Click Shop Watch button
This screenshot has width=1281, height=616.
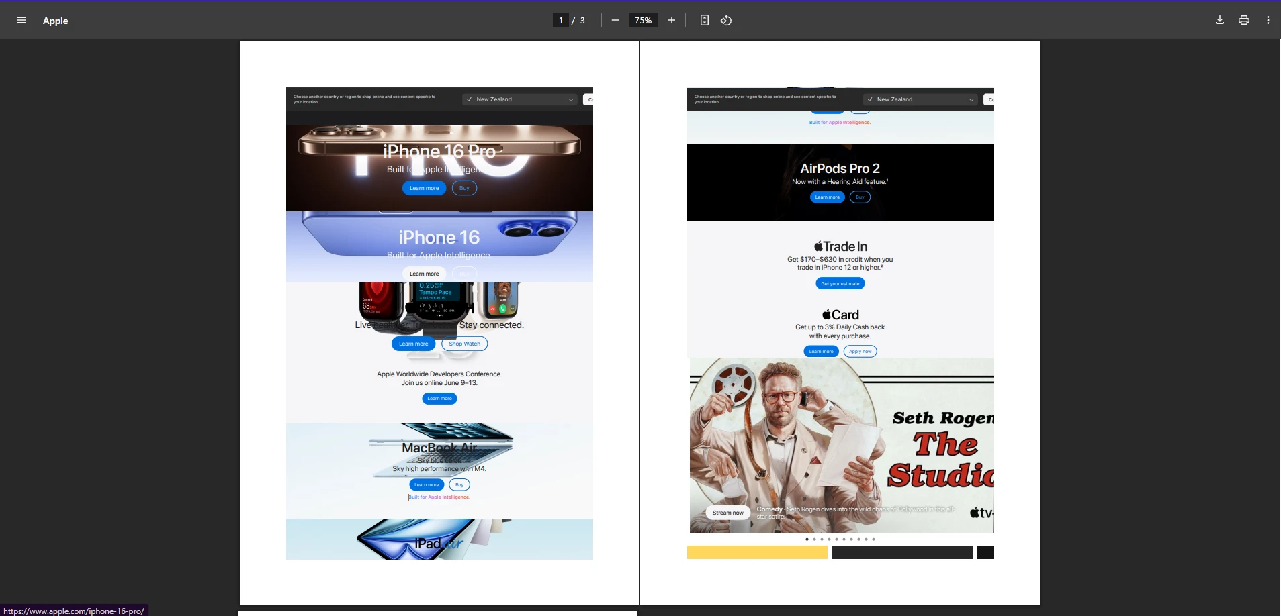(464, 344)
